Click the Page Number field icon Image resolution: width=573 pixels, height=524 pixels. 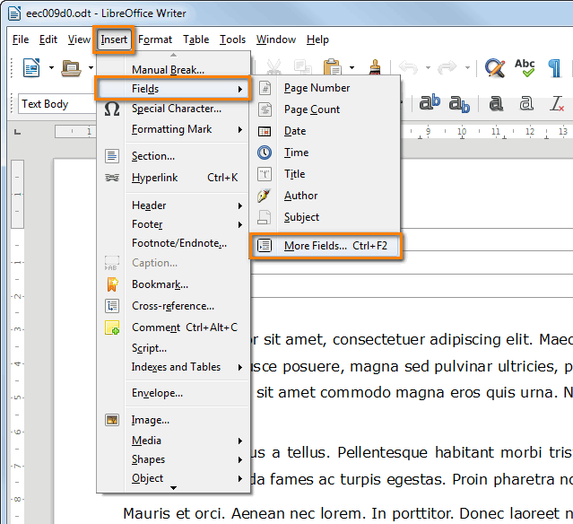(x=265, y=88)
